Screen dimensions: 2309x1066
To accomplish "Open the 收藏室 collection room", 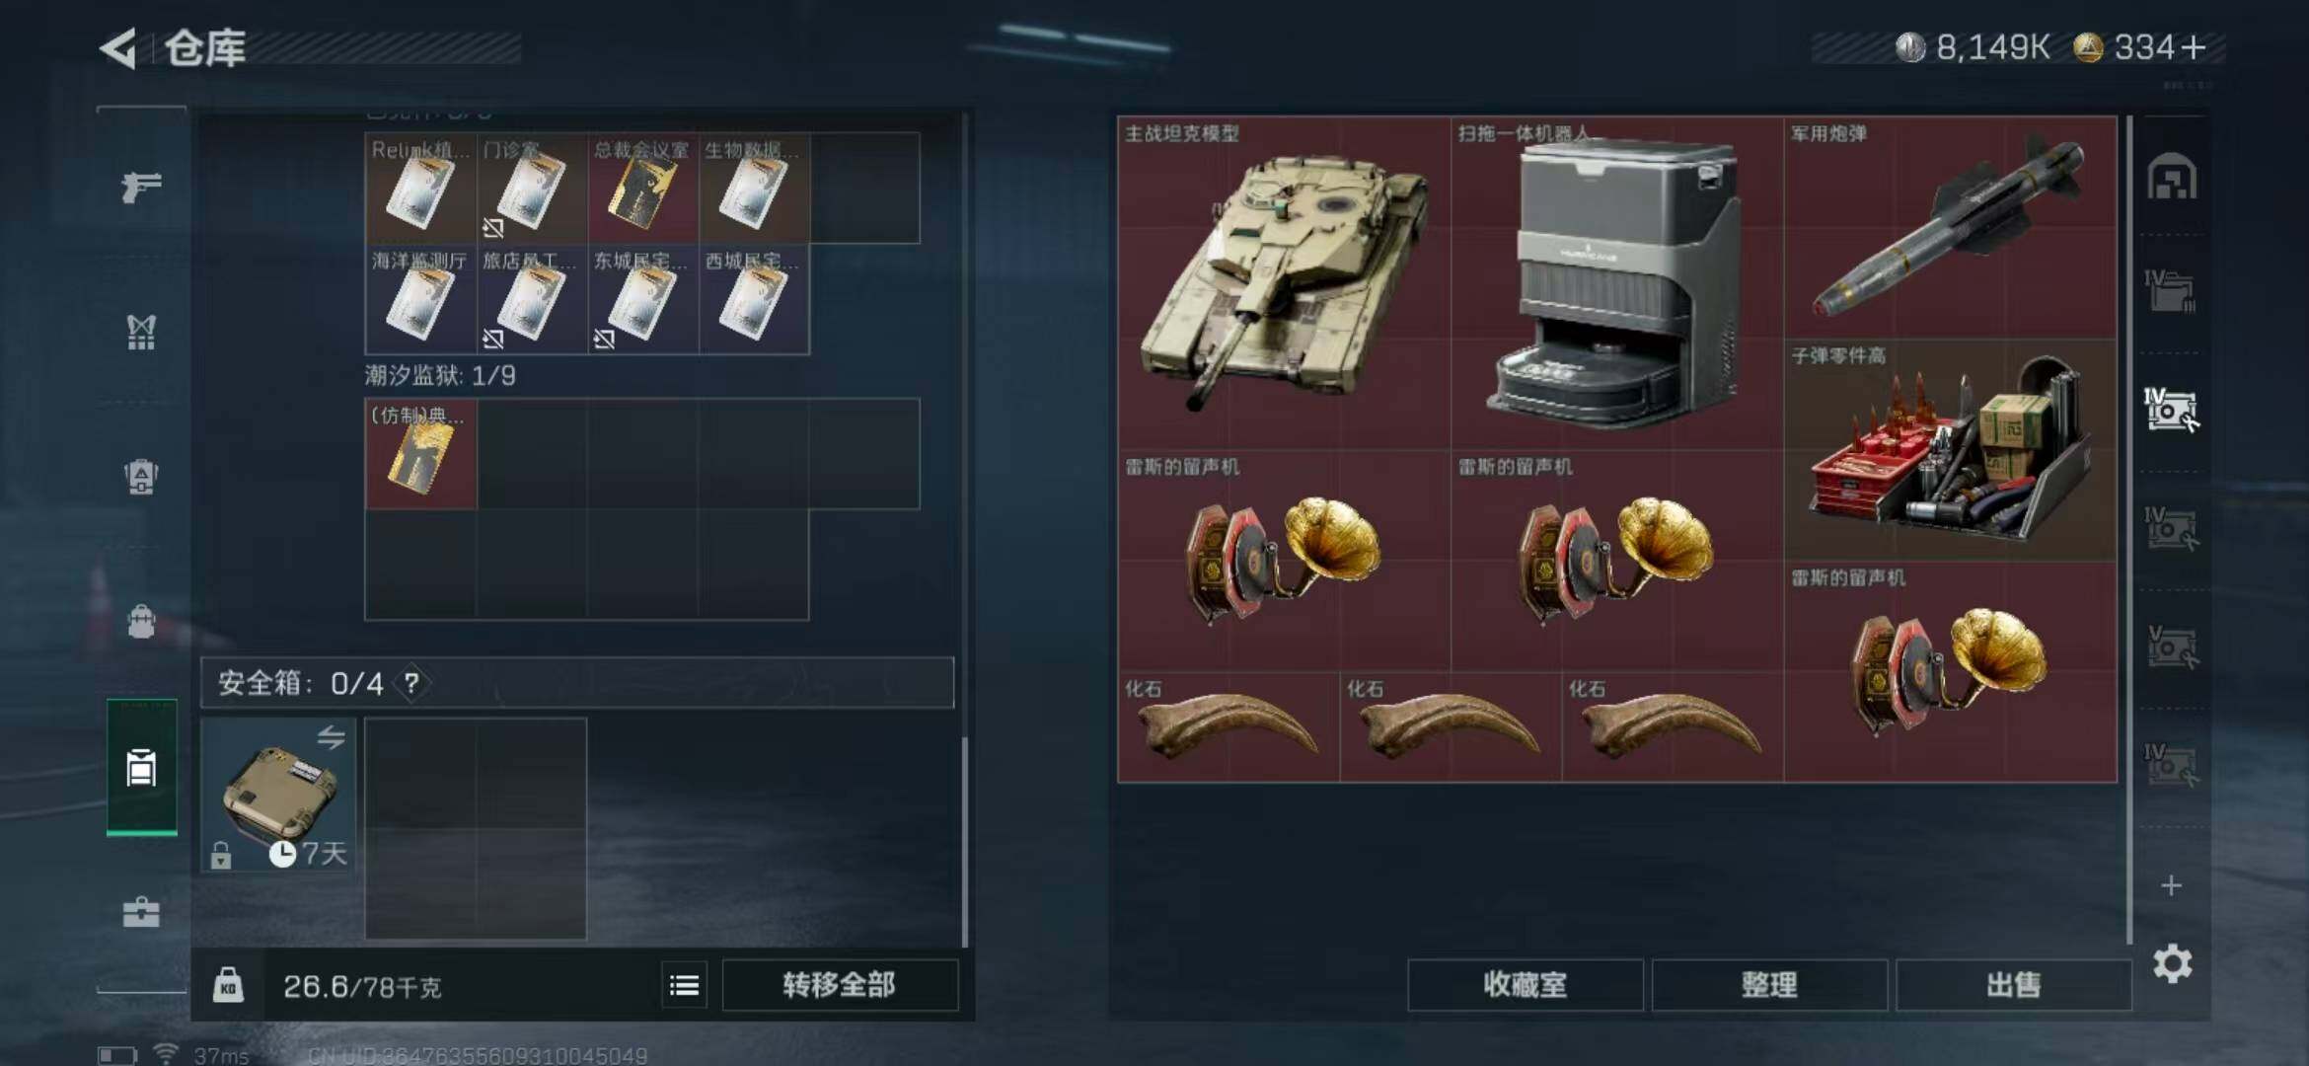I will (1526, 985).
